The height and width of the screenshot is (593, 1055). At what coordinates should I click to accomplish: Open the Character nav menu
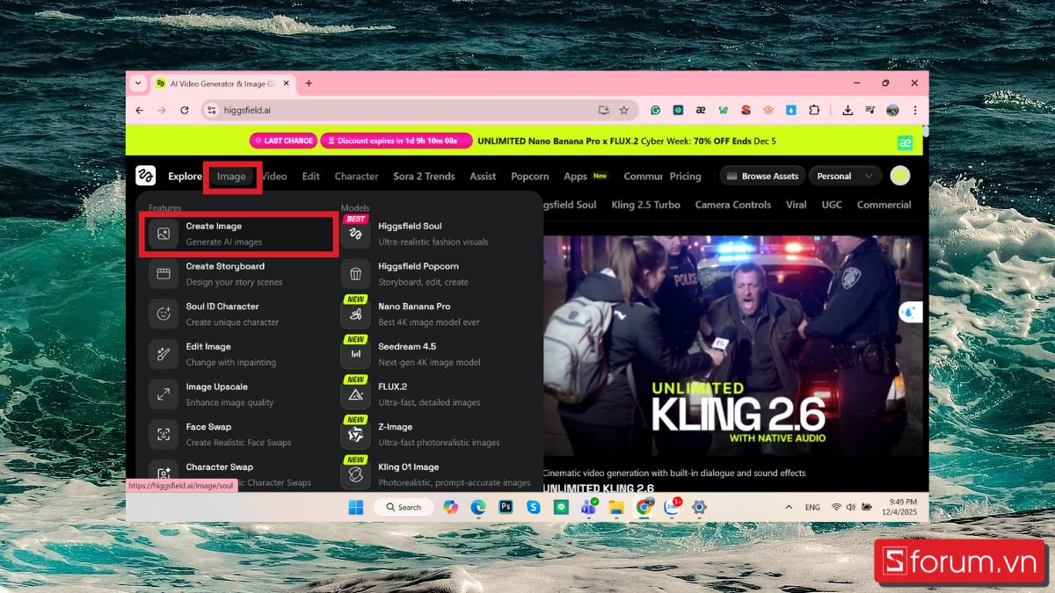click(x=356, y=177)
